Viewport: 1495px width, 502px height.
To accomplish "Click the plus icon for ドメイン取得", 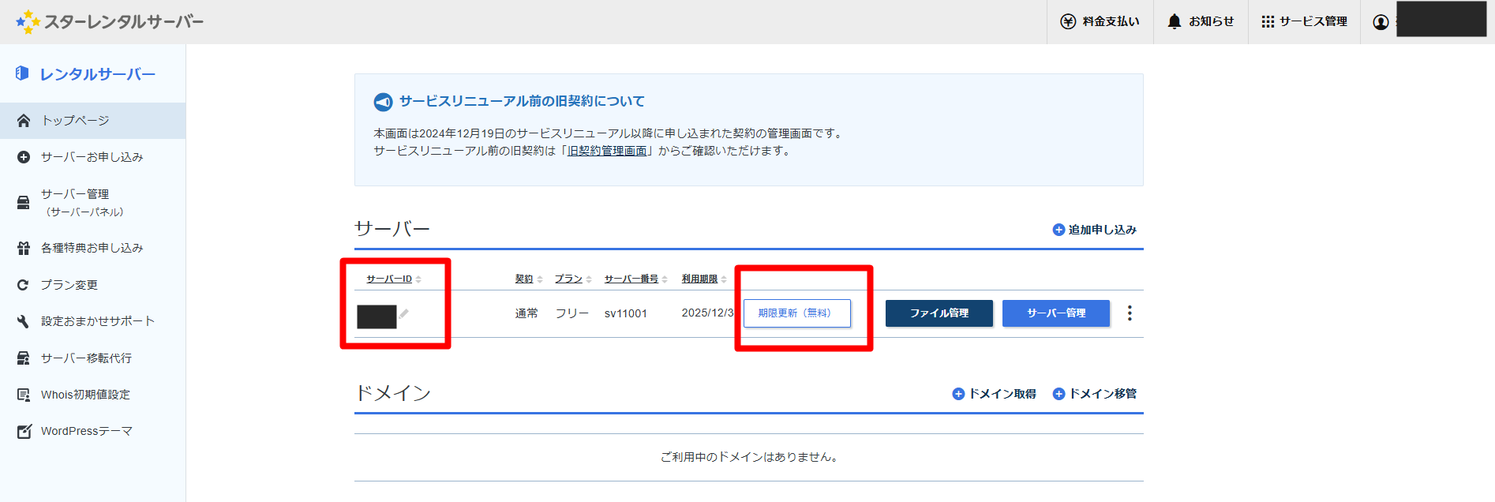I will tap(958, 394).
